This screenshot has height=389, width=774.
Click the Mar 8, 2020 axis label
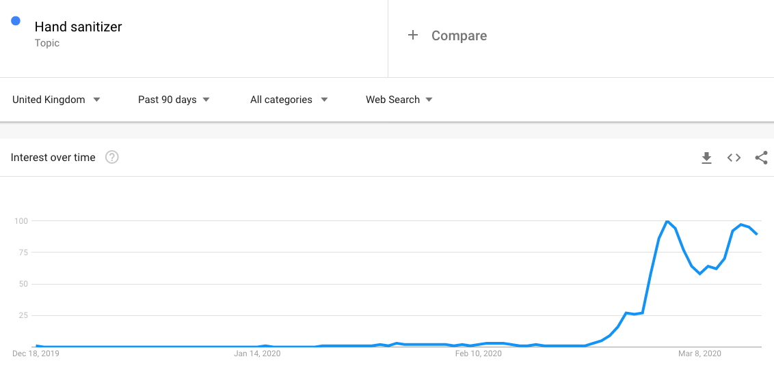point(699,354)
